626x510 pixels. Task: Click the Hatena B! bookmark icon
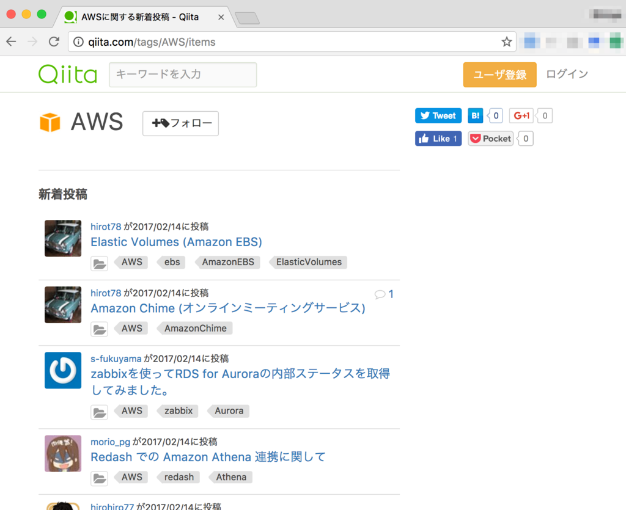[475, 115]
